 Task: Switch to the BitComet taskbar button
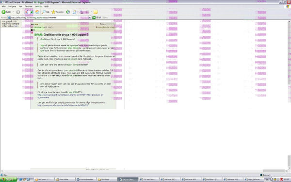click(44, 180)
